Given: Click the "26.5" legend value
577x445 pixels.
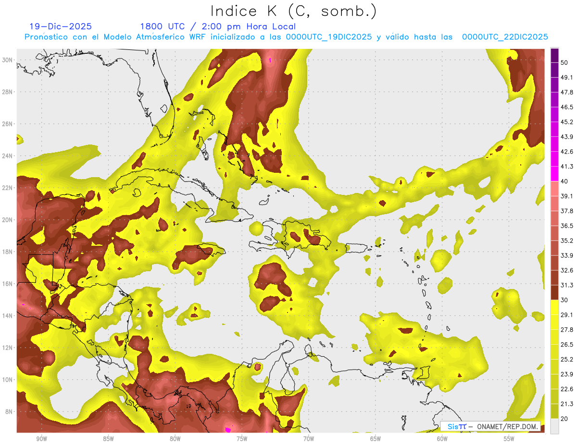Looking at the screenshot, I should 566,345.
